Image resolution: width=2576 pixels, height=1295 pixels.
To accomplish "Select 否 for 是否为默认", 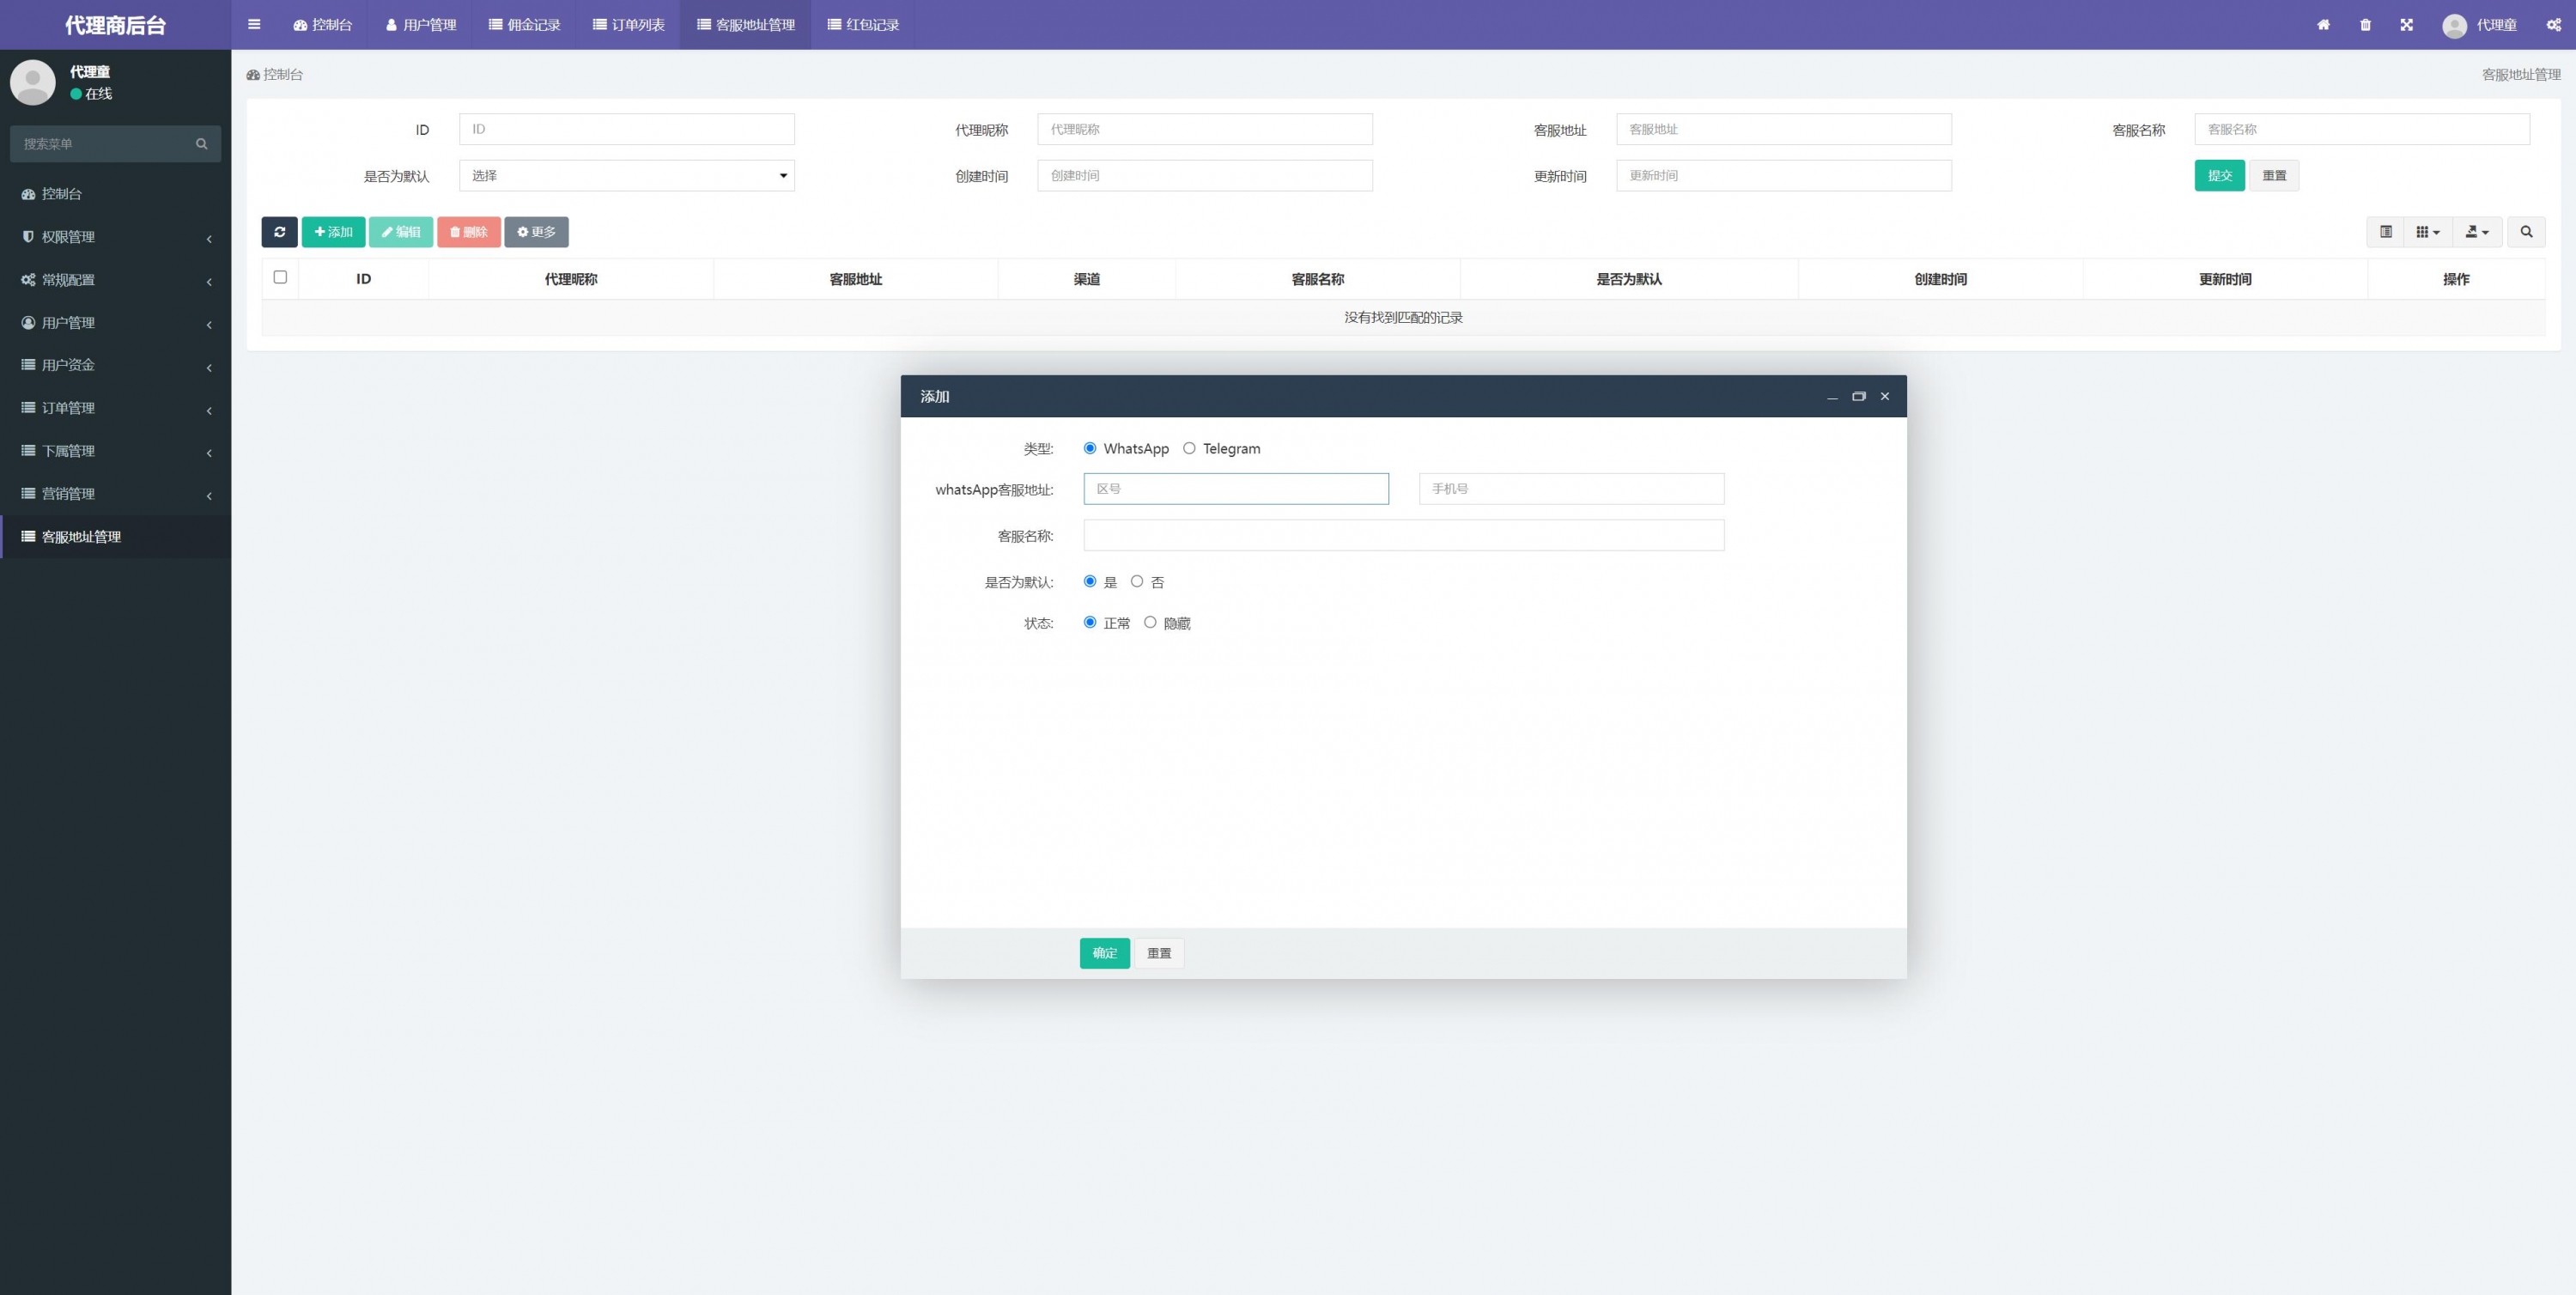I will tap(1137, 581).
